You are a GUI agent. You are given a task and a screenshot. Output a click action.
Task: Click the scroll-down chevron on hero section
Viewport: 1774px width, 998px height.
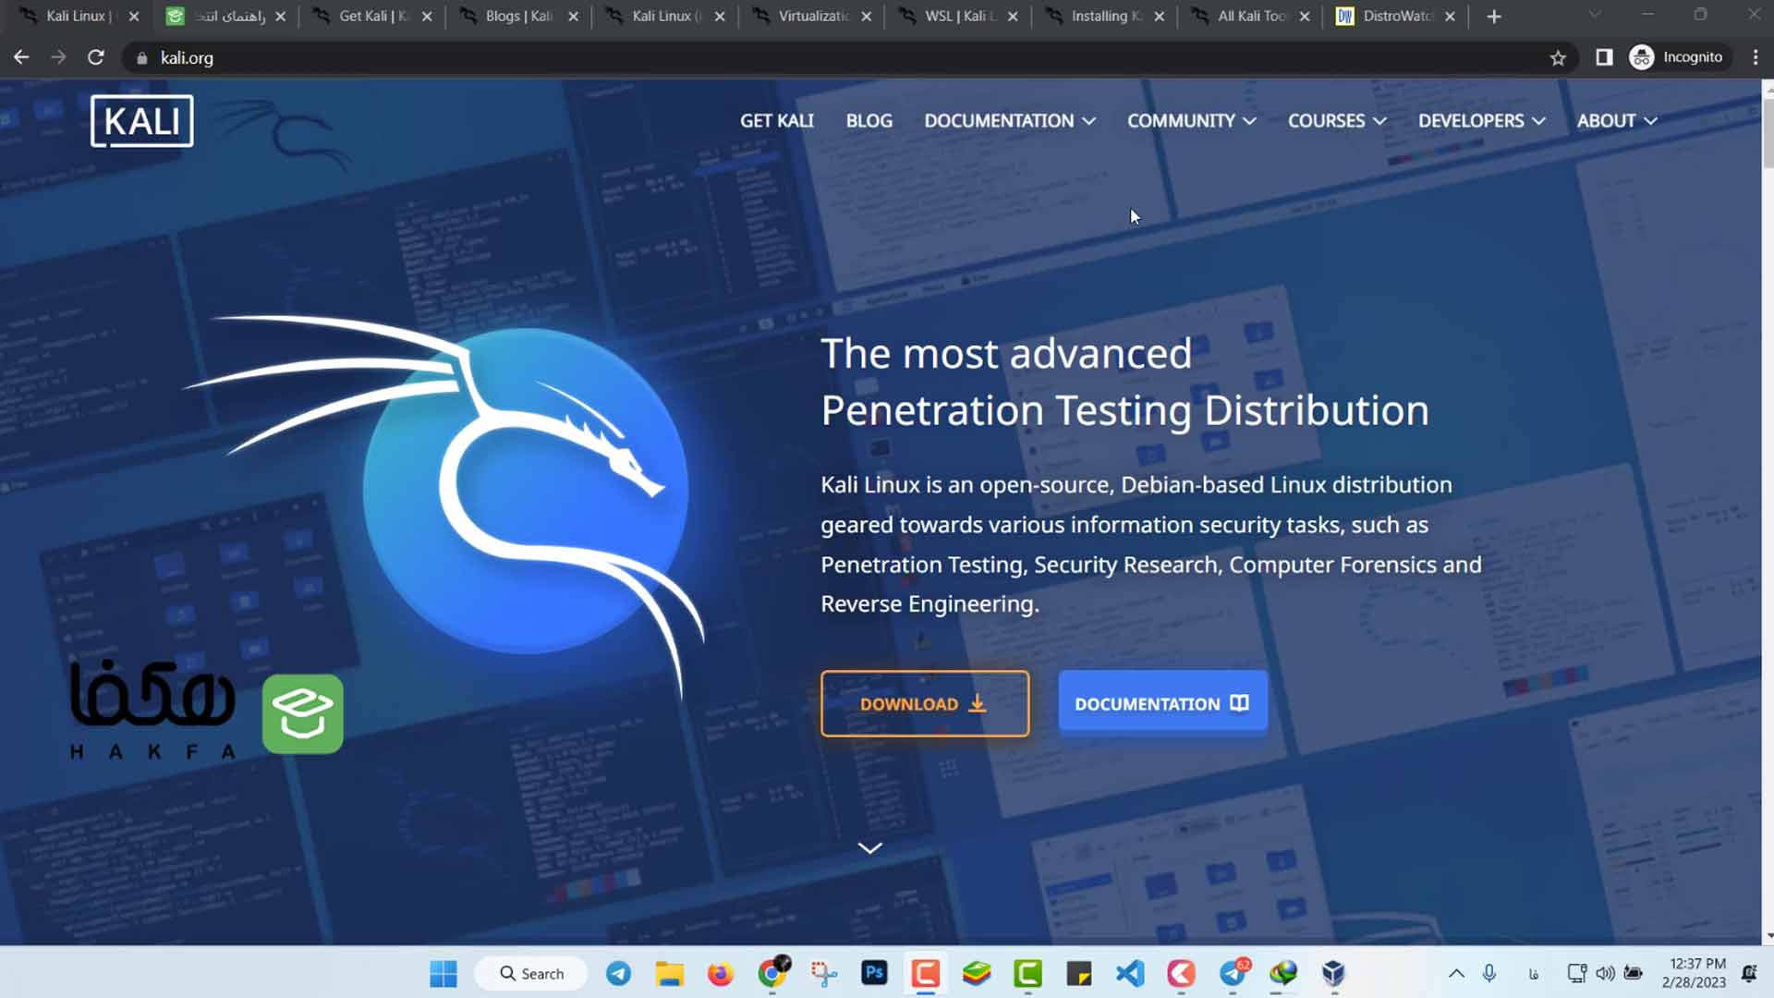pos(869,847)
